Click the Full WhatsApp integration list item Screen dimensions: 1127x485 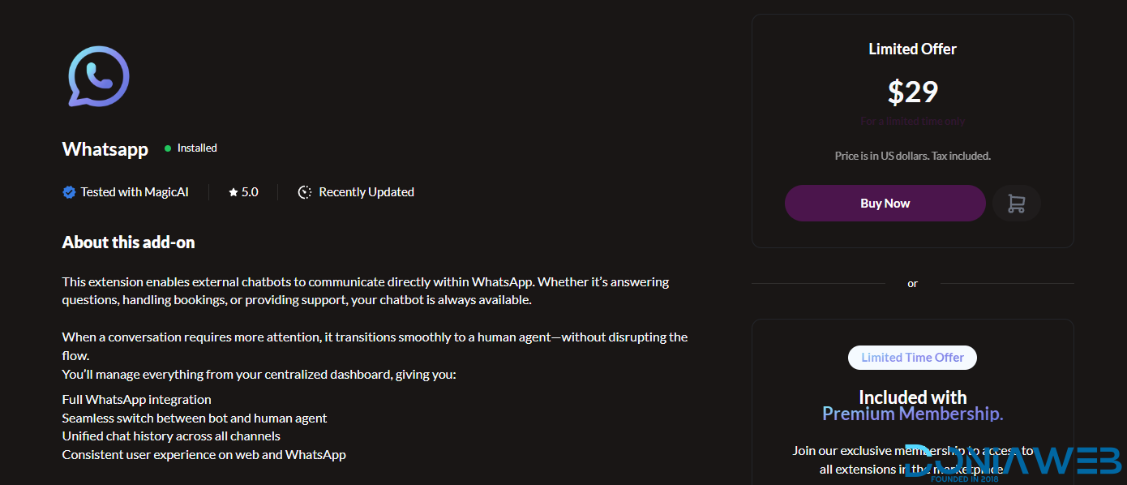137,400
